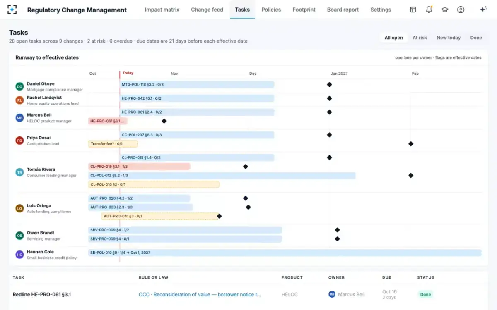Click Luis Ortega's LO avatar
Screen dimensions: 497x310
pyautogui.click(x=19, y=208)
